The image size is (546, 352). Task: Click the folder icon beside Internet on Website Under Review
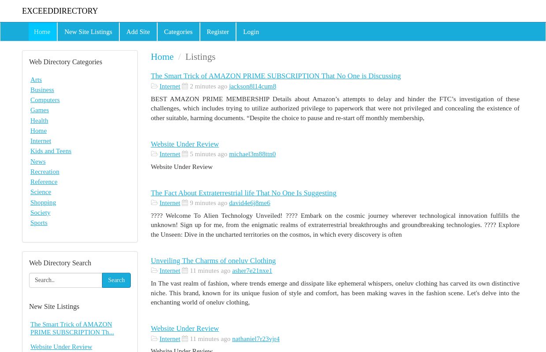(x=155, y=154)
